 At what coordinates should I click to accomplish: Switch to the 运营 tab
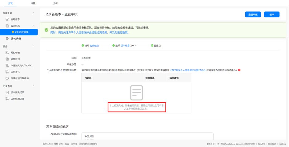click(33, 3)
